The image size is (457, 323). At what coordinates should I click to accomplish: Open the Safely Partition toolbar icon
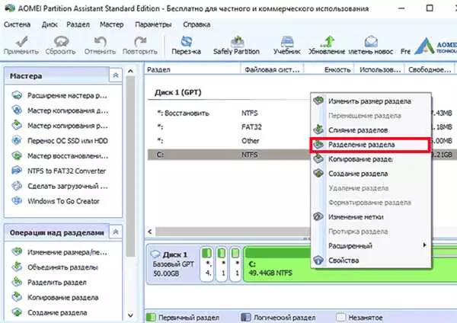(237, 41)
